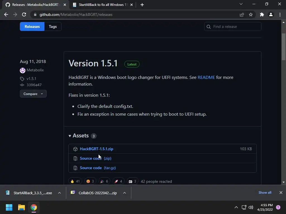Download HackBGRT-1.5.1.zip

pos(96,149)
